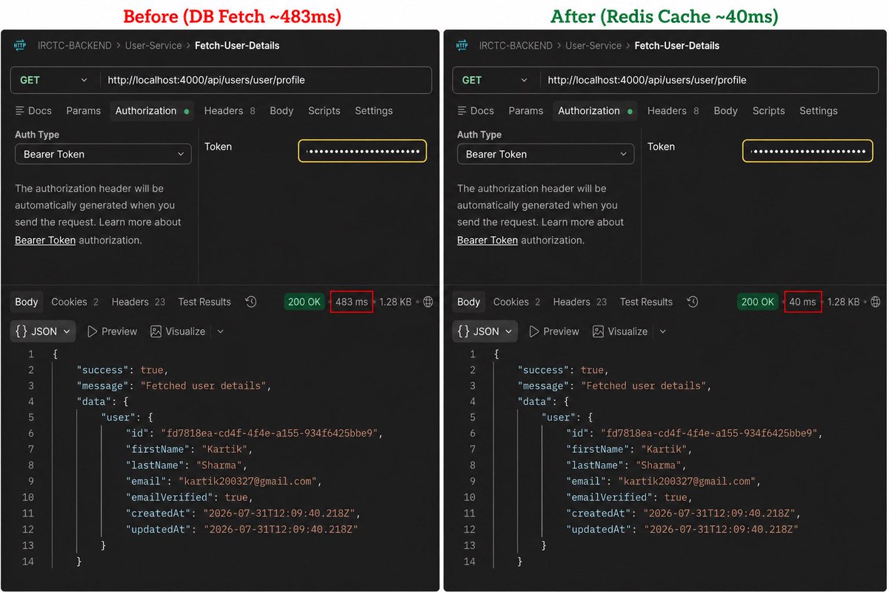The height and width of the screenshot is (592, 889).
Task: Select the Settings tab in right panel
Action: coord(818,111)
